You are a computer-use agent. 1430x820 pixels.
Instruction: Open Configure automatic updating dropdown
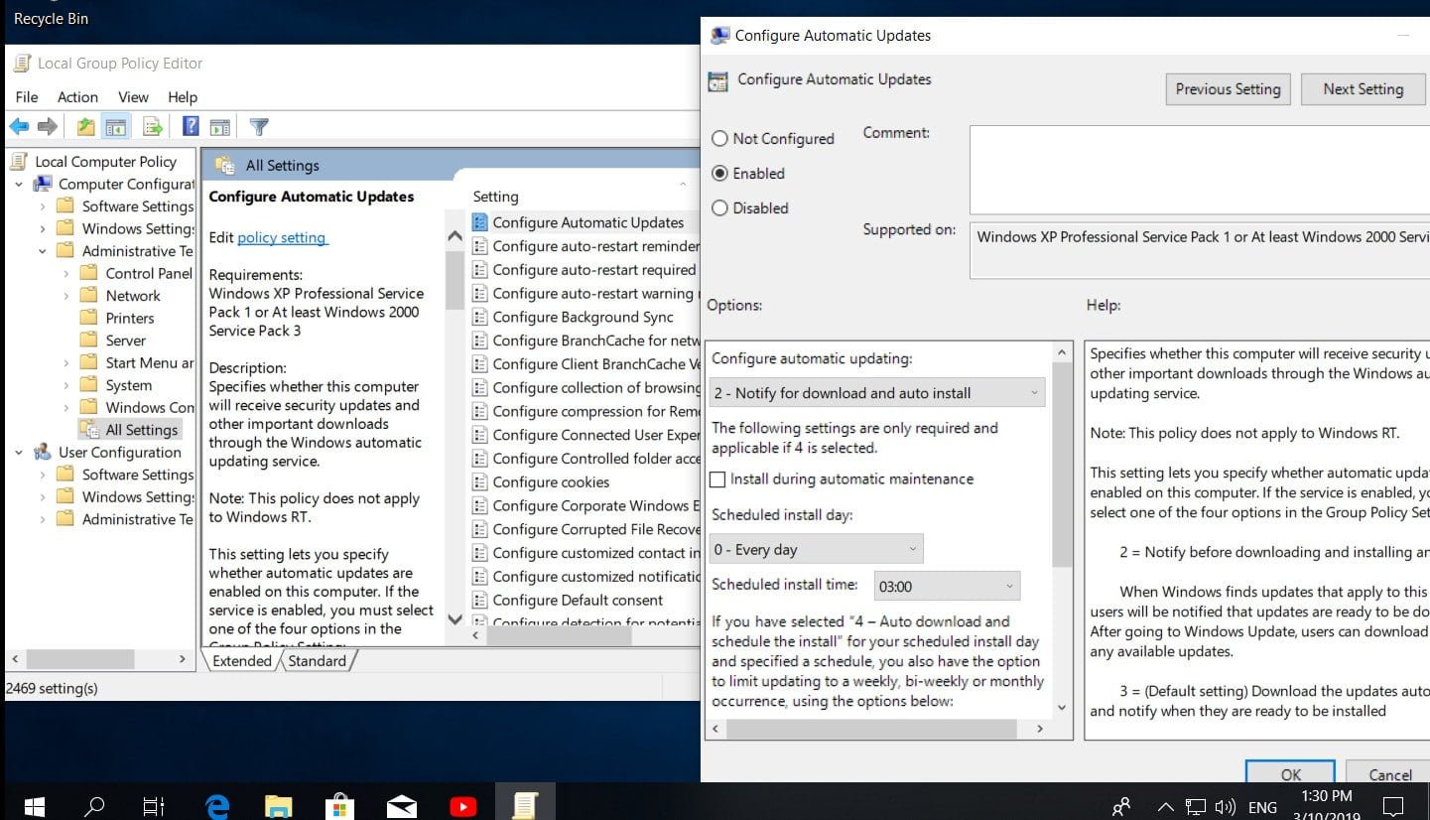pos(877,393)
